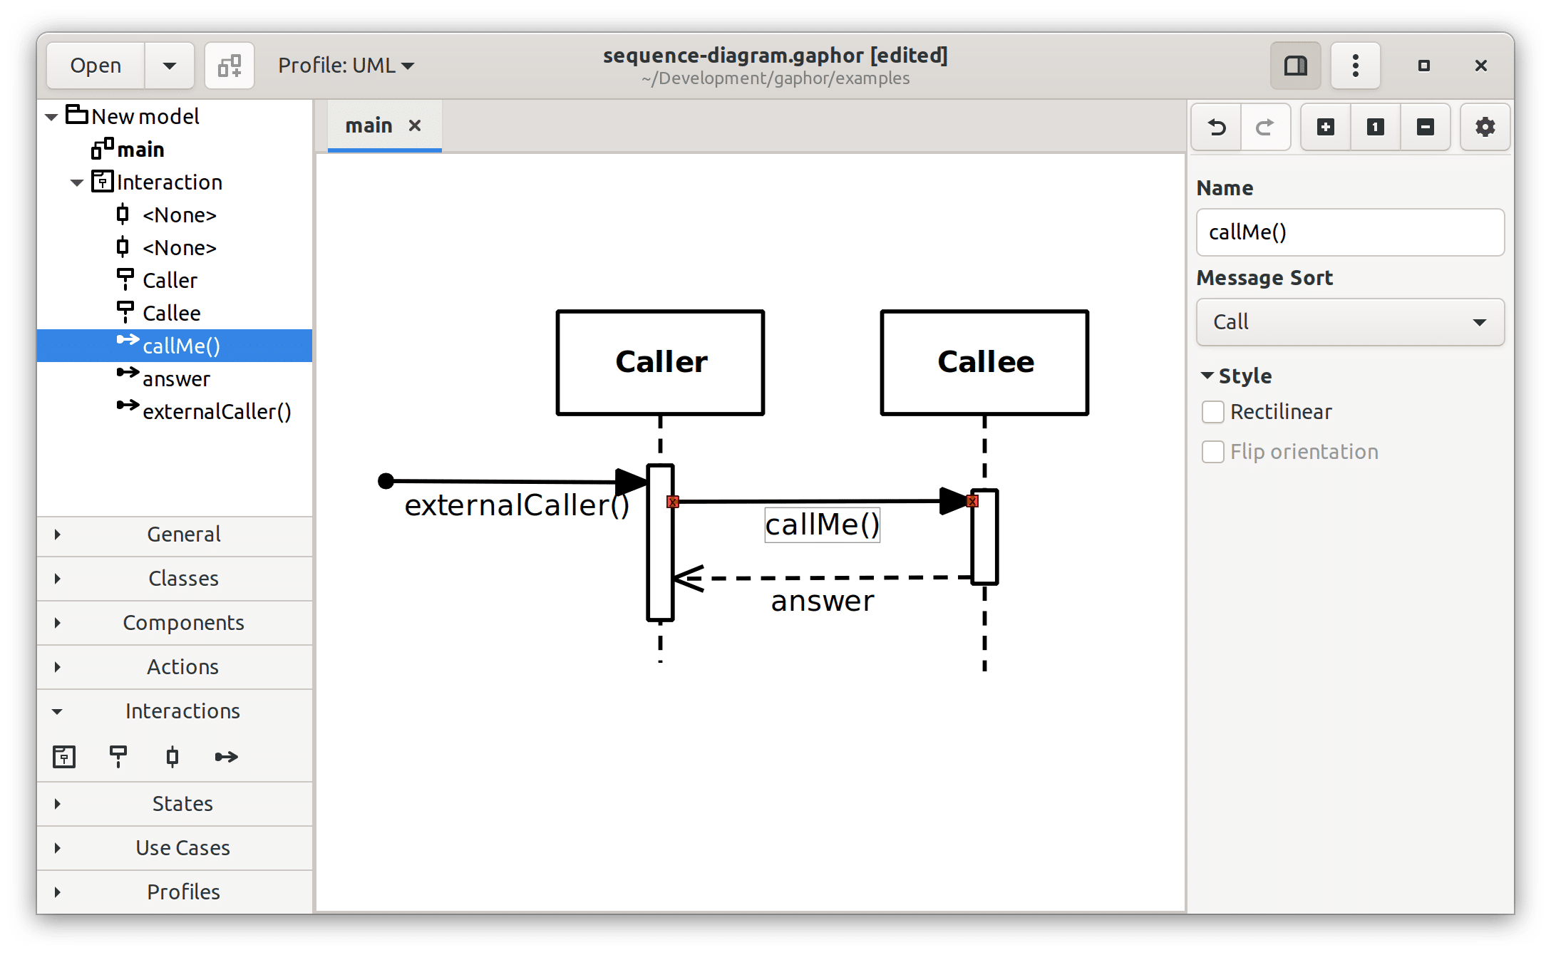Select the callMe() tree item
The width and height of the screenshot is (1551, 955).
[175, 346]
